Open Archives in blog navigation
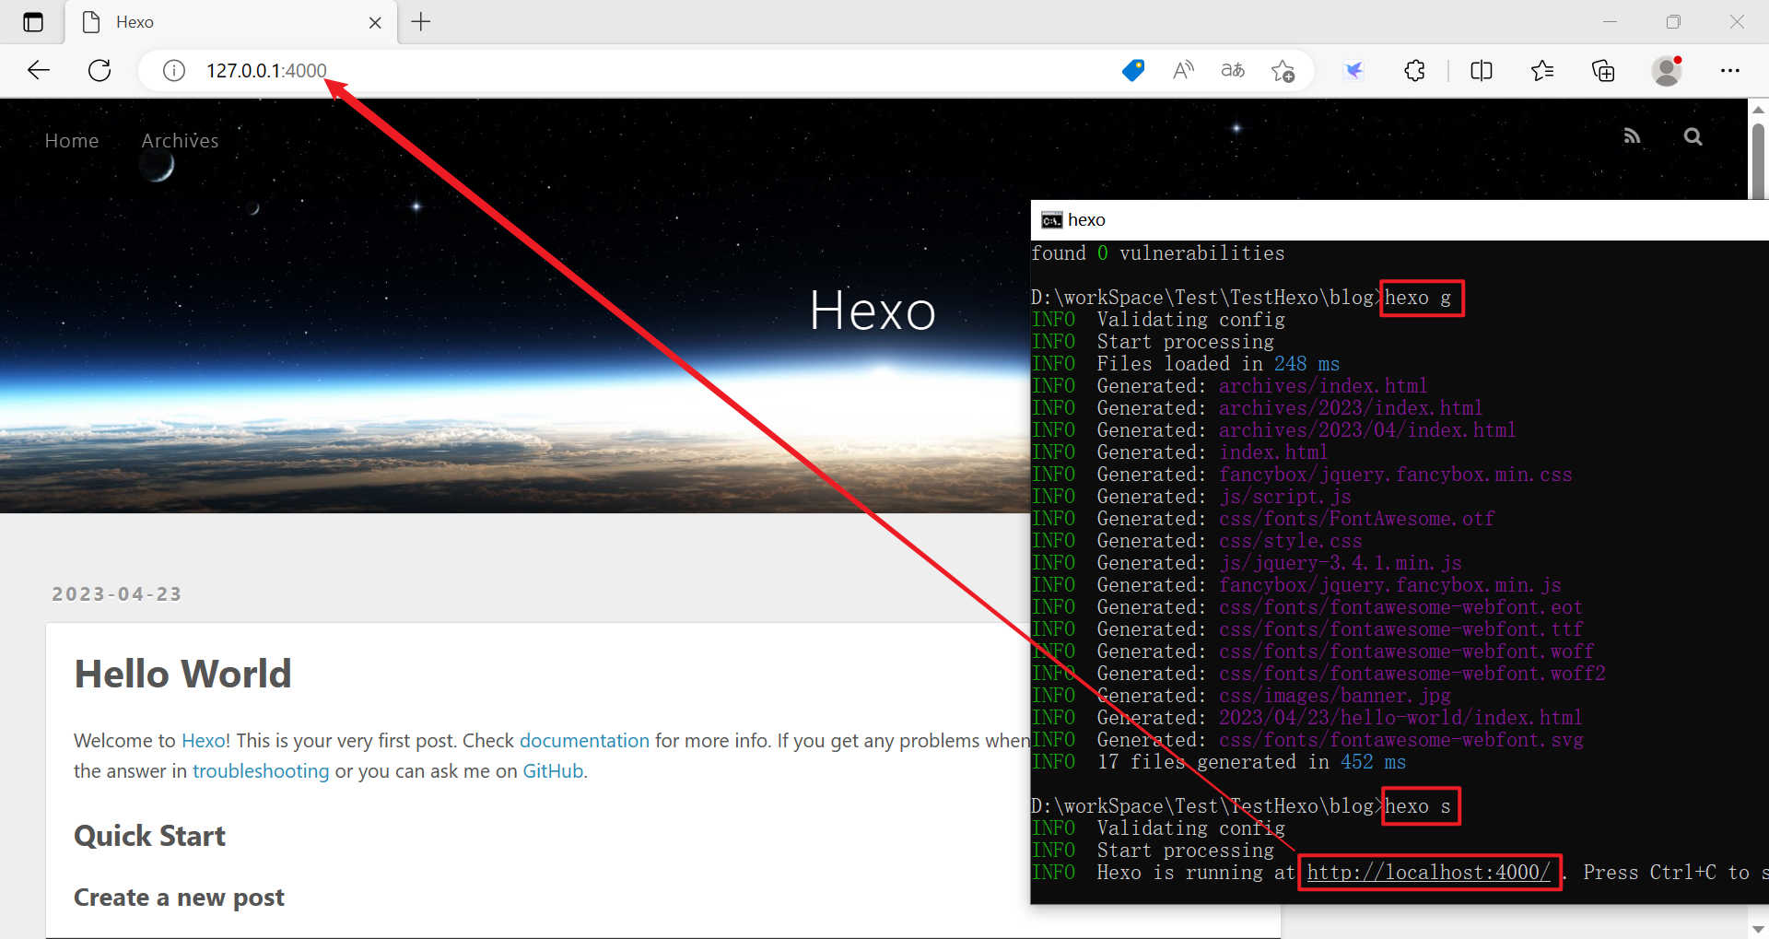 [180, 140]
